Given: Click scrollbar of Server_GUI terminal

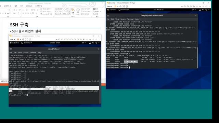Looking at the screenshot, I should 197,58.
